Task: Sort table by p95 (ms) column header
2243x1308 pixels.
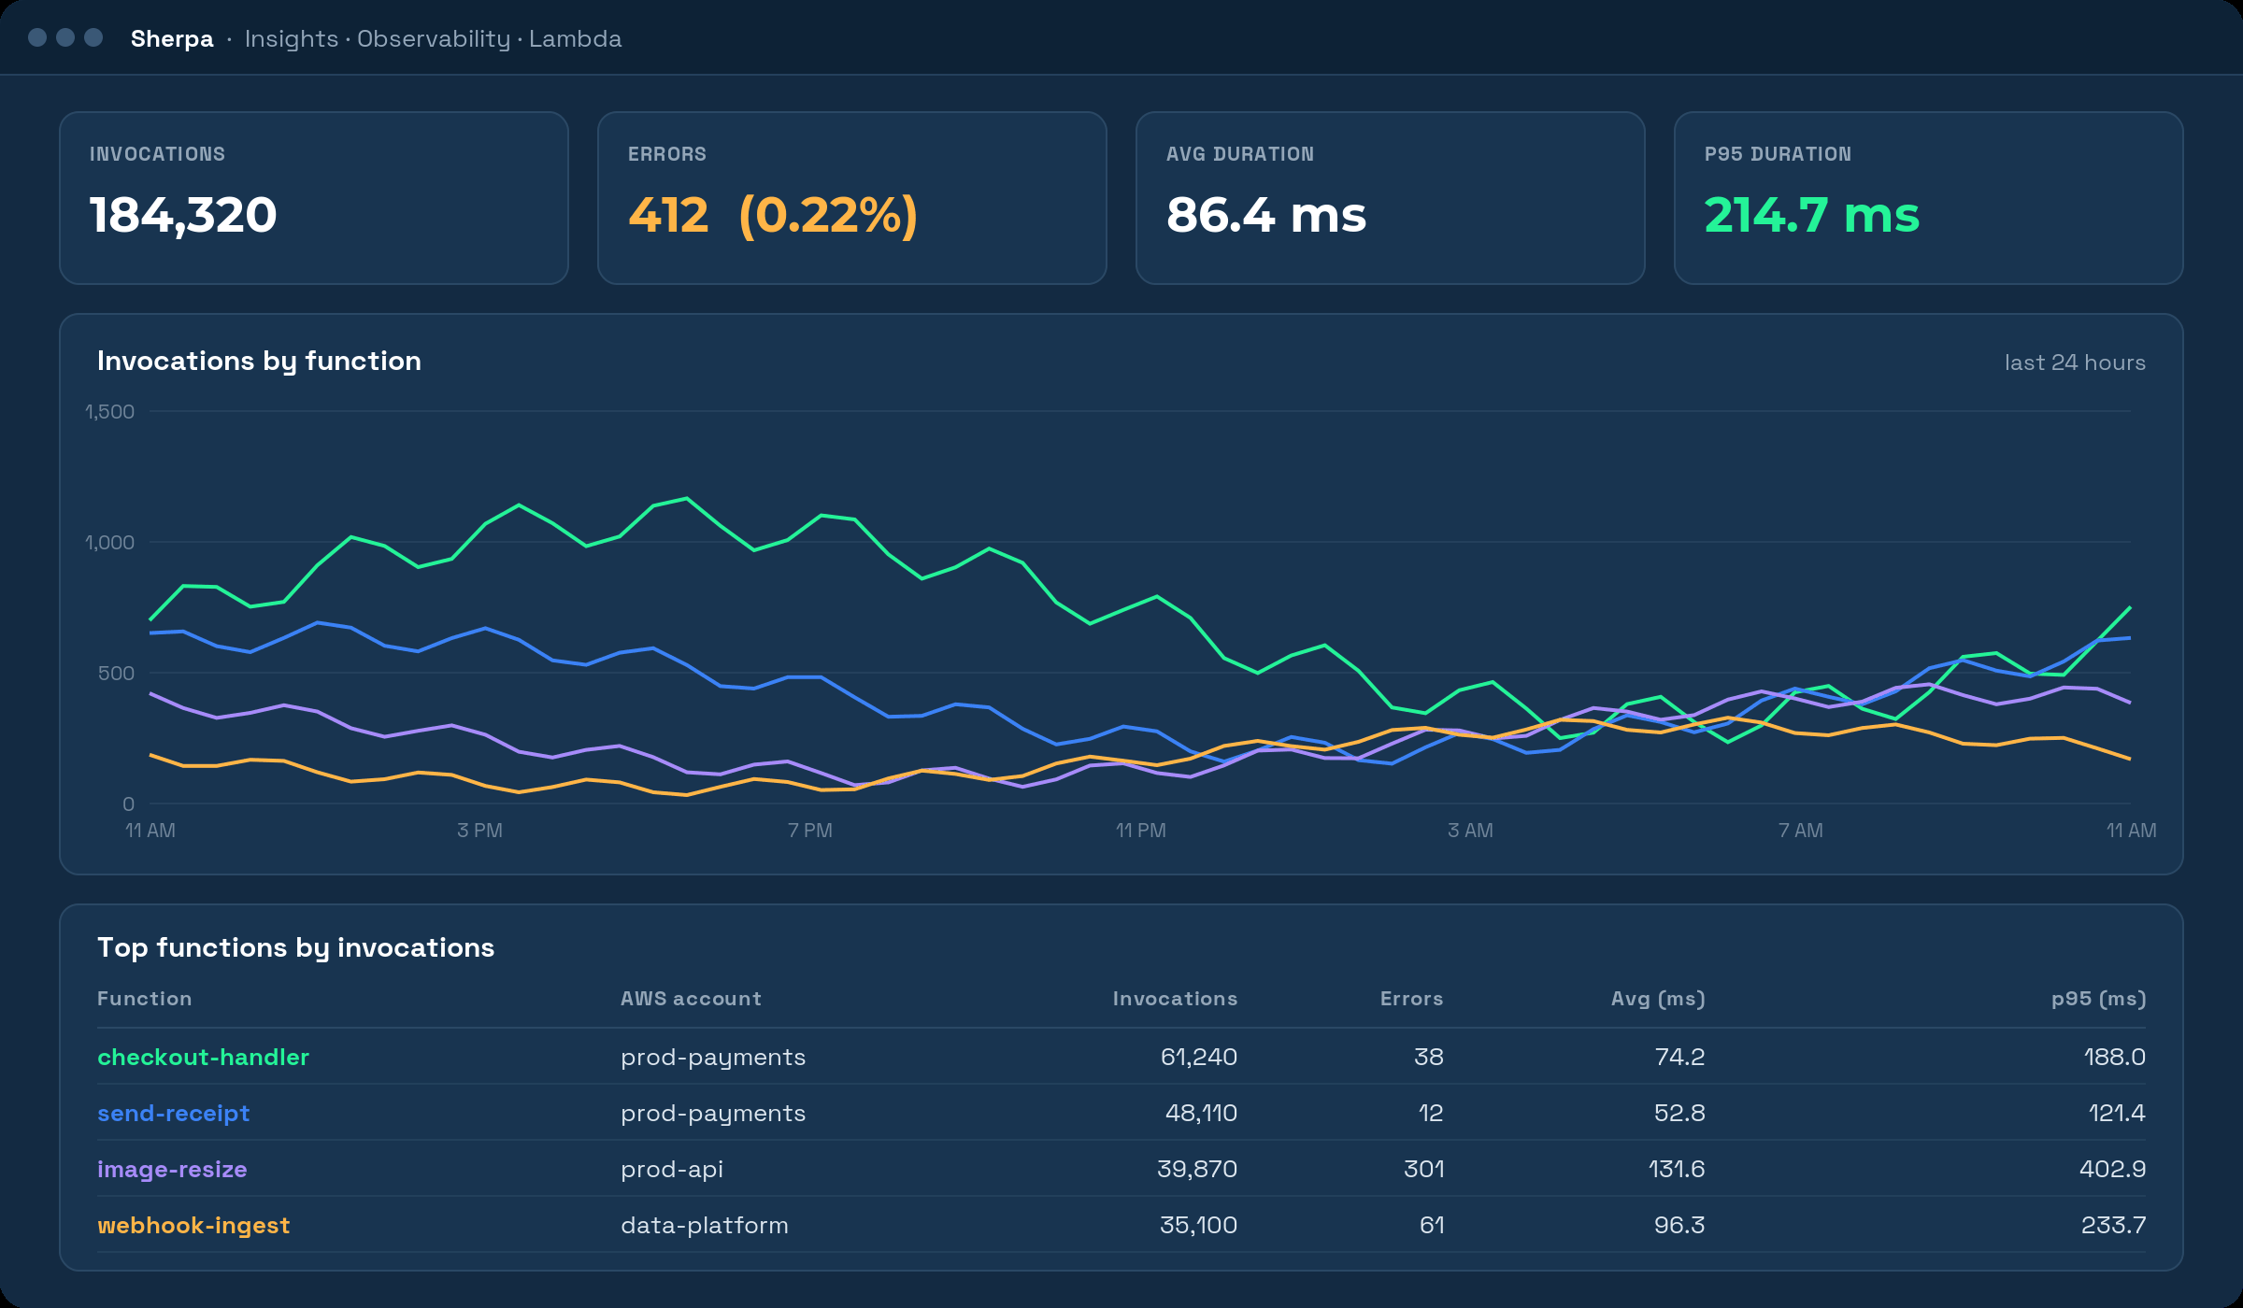Action: (2098, 999)
